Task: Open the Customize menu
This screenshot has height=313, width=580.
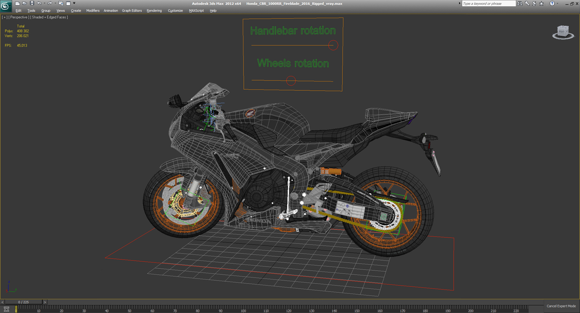Action: (176, 11)
